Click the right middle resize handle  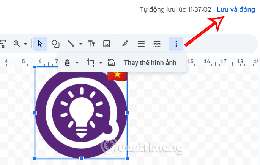pos(128,113)
